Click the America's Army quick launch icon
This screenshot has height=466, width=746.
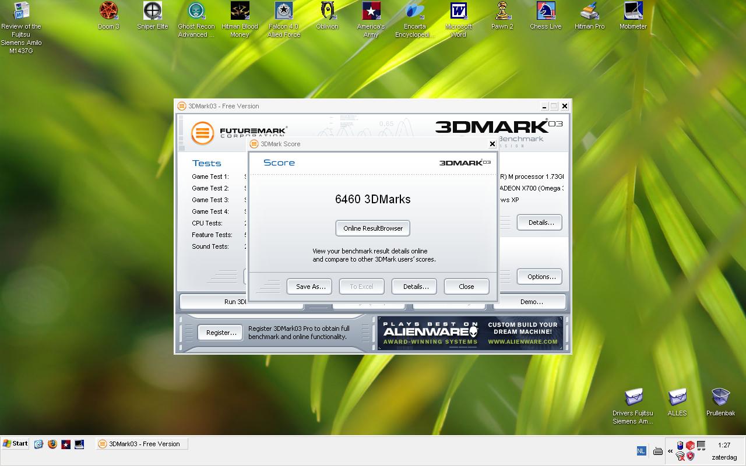[66, 444]
